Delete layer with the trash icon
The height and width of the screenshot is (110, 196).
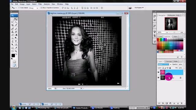(x=182, y=103)
